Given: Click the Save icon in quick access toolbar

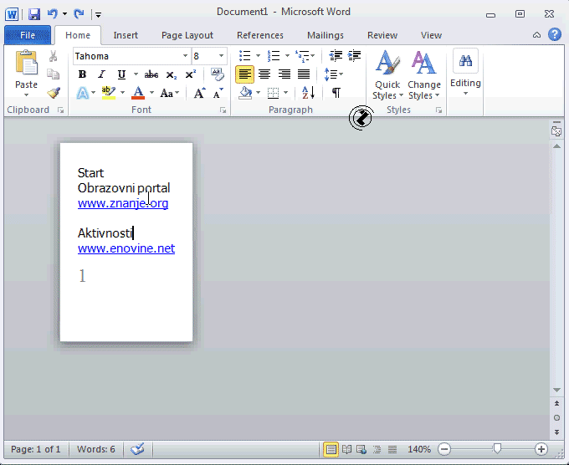Looking at the screenshot, I should [34, 13].
